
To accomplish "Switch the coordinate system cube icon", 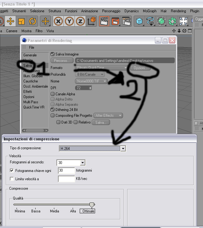I will click(91, 21).
